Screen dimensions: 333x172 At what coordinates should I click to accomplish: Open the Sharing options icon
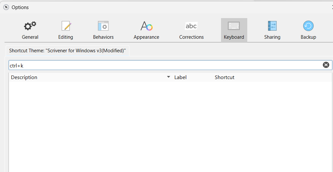coord(272,26)
